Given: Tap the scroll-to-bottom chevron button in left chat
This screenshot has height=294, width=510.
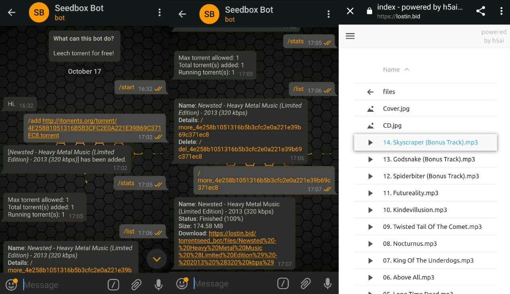Looking at the screenshot, I should (157, 259).
